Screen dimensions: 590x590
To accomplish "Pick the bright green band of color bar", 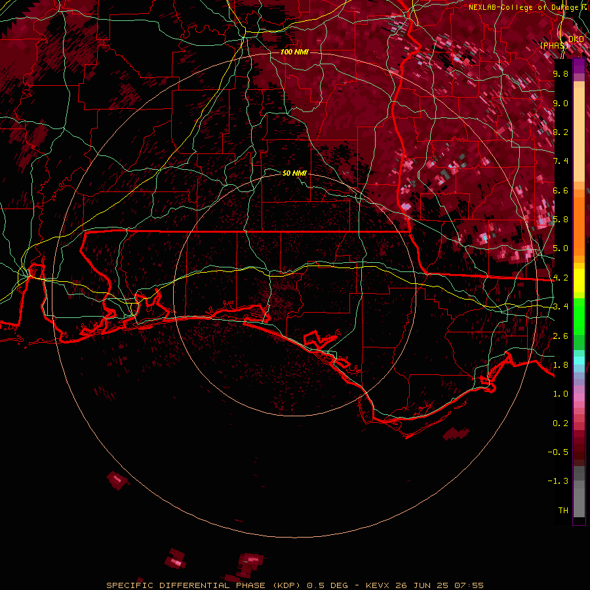I will pos(579,317).
